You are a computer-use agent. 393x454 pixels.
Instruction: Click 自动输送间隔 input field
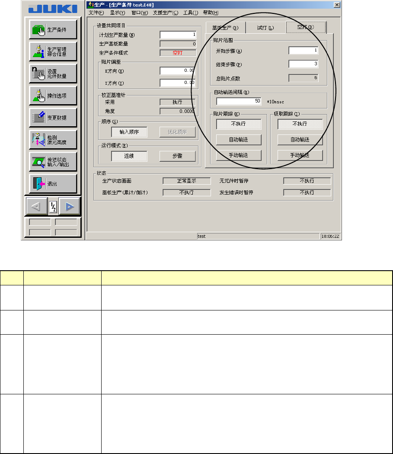click(239, 101)
